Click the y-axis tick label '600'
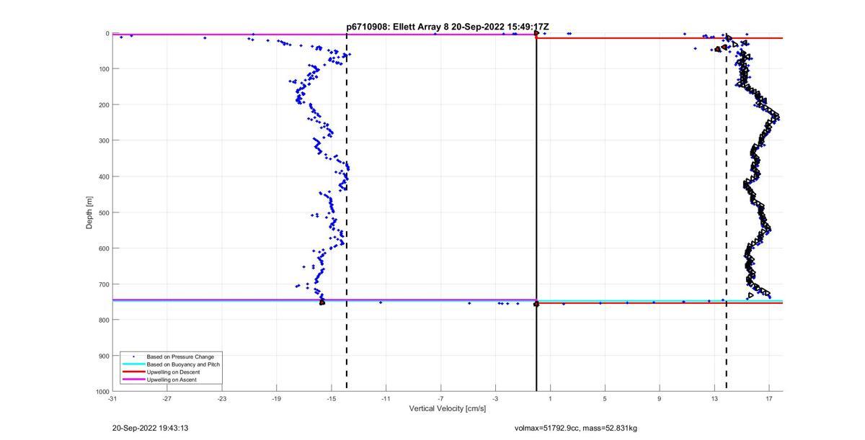 point(104,248)
